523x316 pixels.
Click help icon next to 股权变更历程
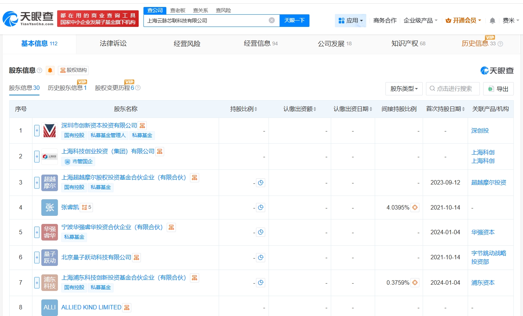tap(138, 88)
